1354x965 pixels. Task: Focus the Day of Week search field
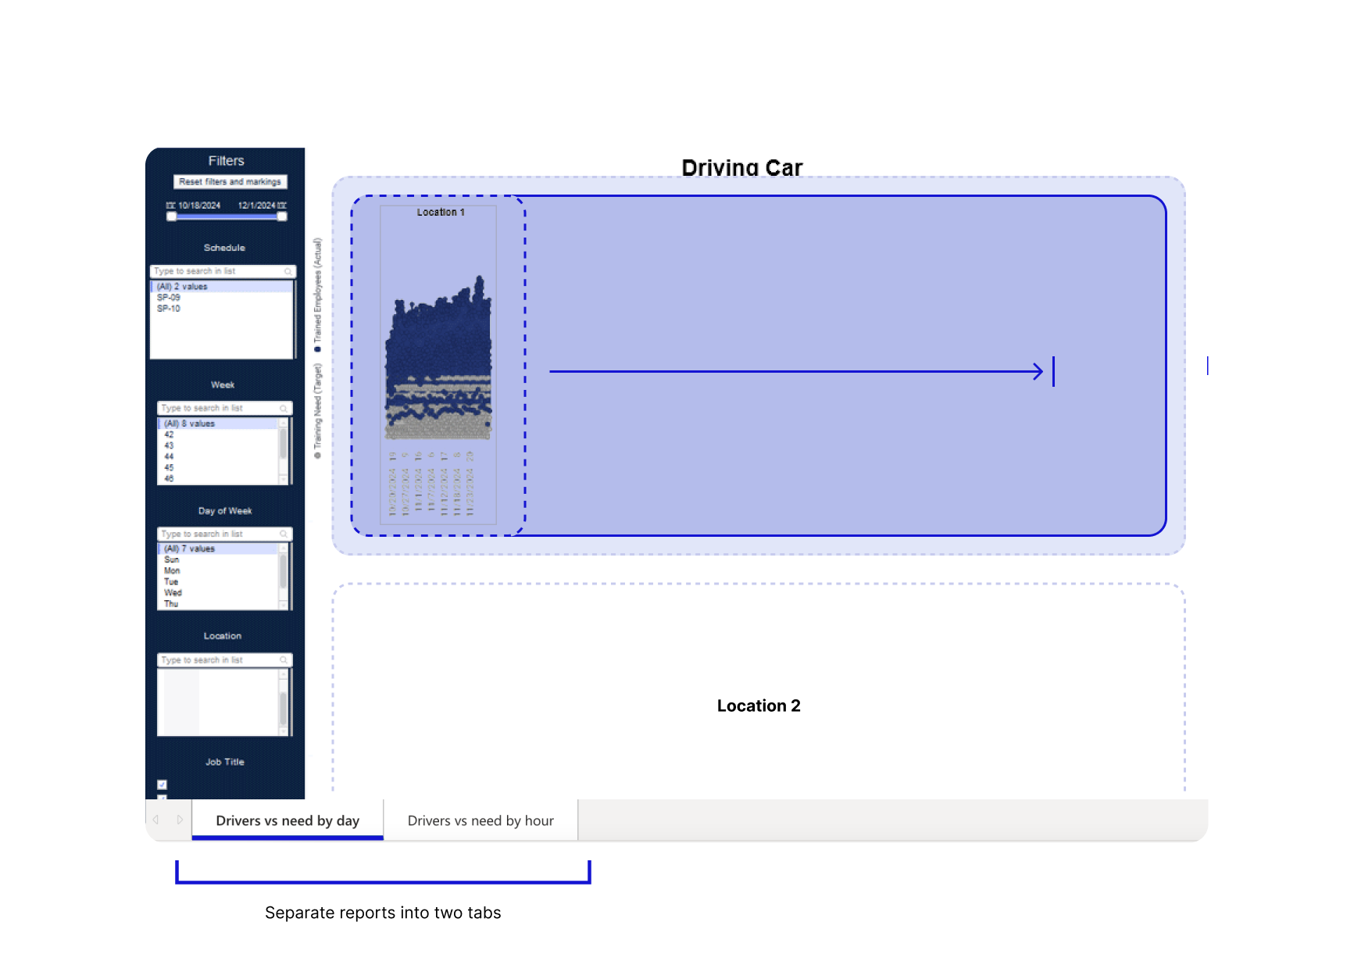225,534
